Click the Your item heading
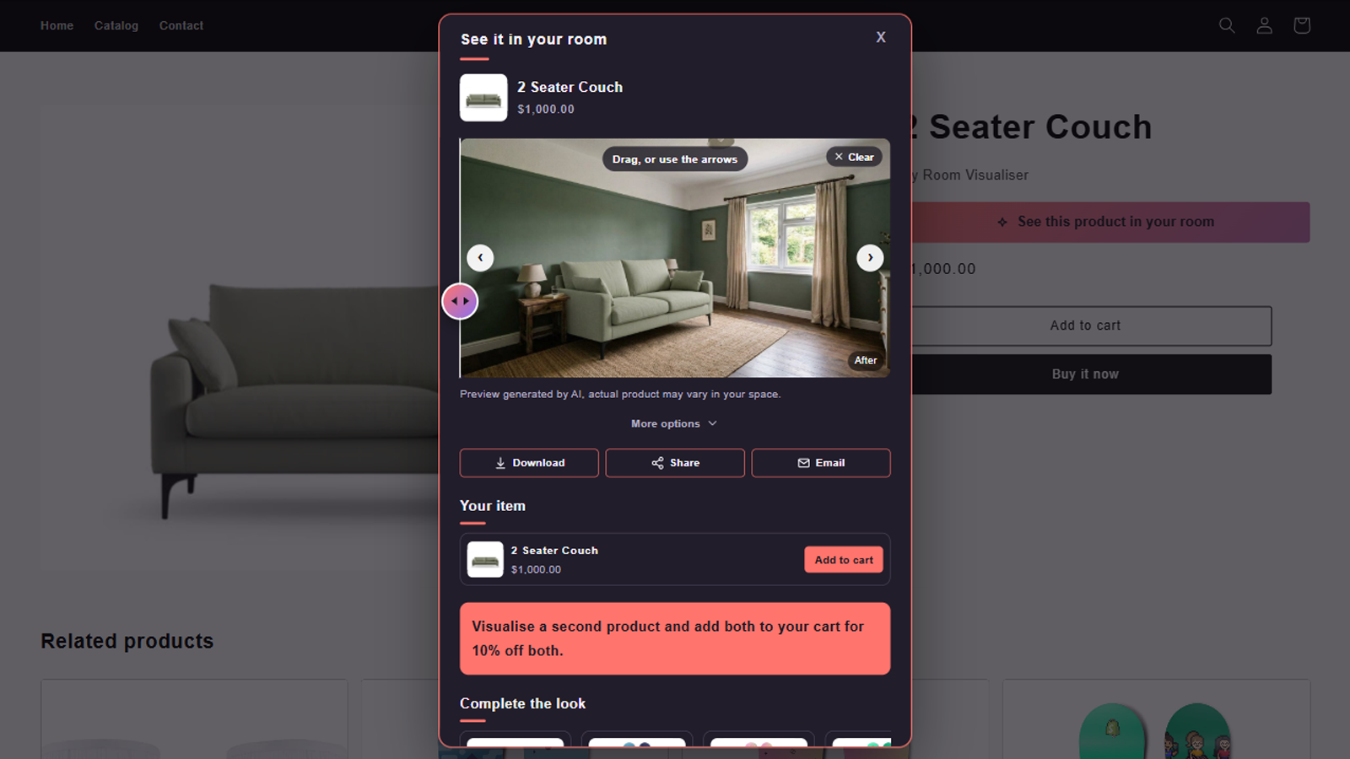The height and width of the screenshot is (759, 1350). [x=493, y=506]
